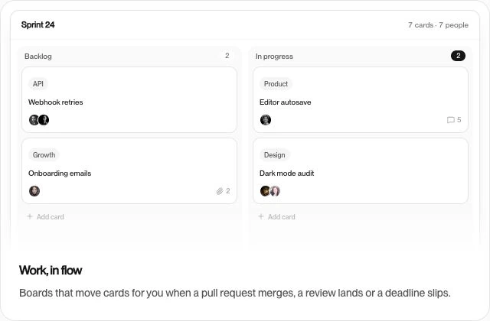Image resolution: width=490 pixels, height=321 pixels.
Task: Click the plus icon in In progress column
Action: (261, 216)
